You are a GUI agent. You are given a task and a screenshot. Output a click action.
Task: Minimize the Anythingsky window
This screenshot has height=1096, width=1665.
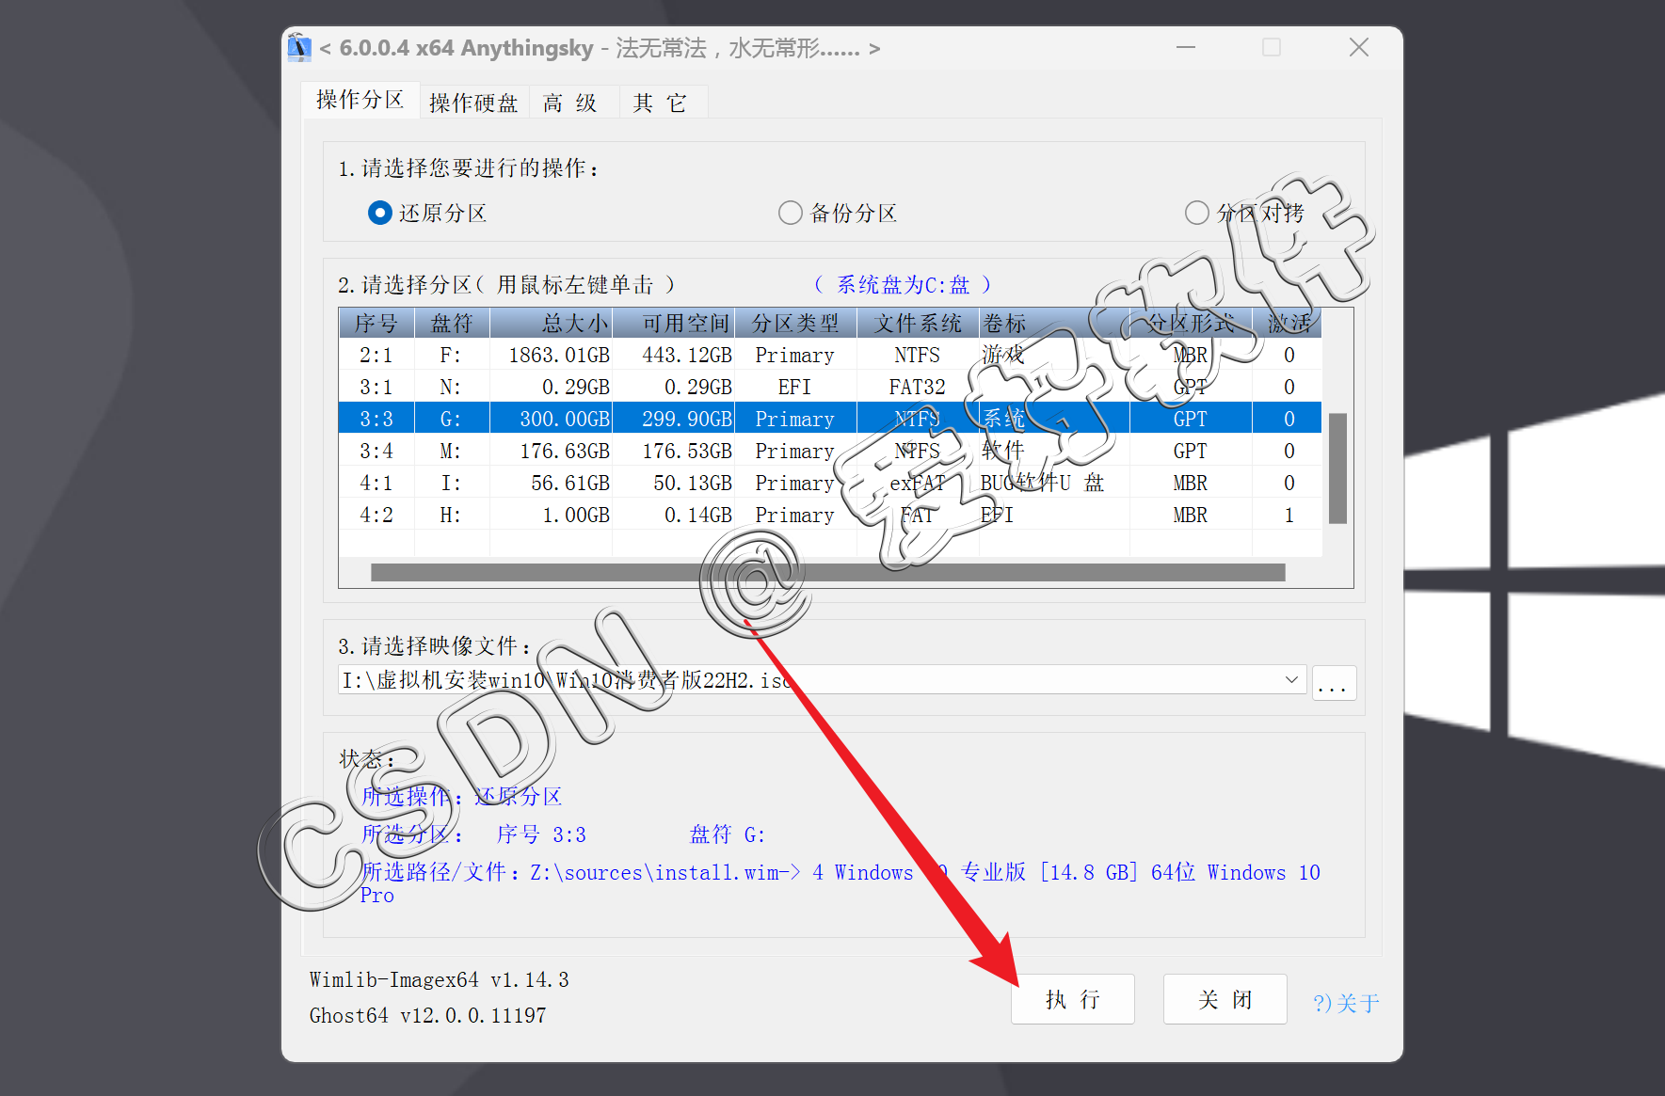pos(1186,47)
